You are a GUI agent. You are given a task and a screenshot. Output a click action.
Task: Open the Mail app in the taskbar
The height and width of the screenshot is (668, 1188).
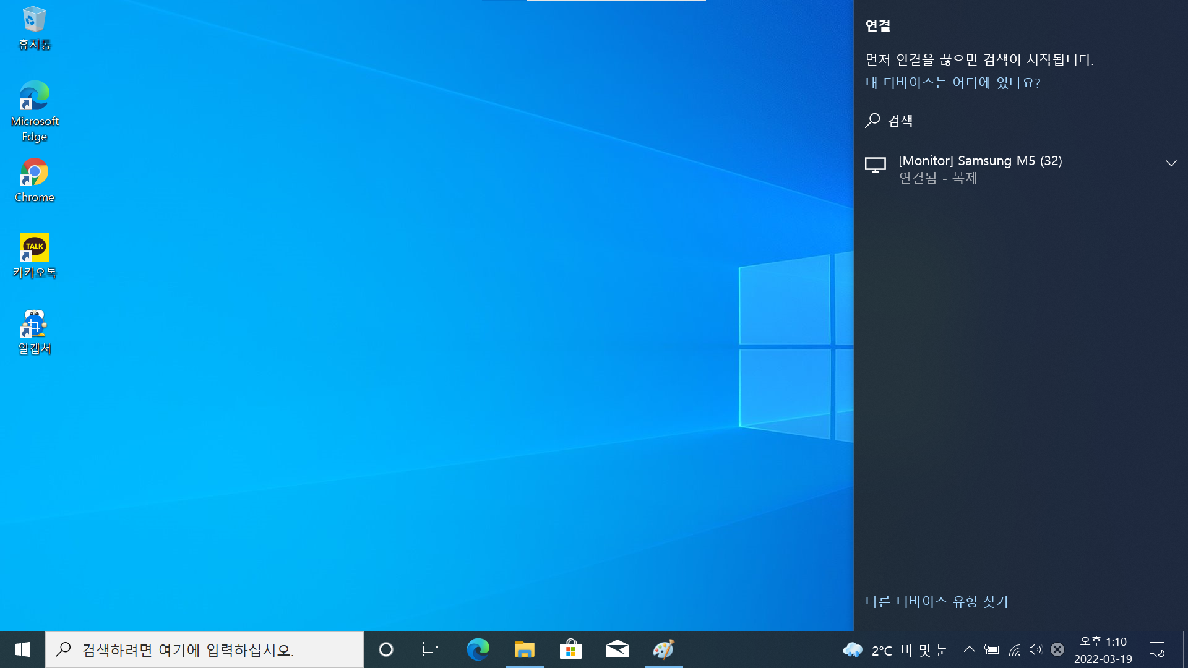(617, 649)
